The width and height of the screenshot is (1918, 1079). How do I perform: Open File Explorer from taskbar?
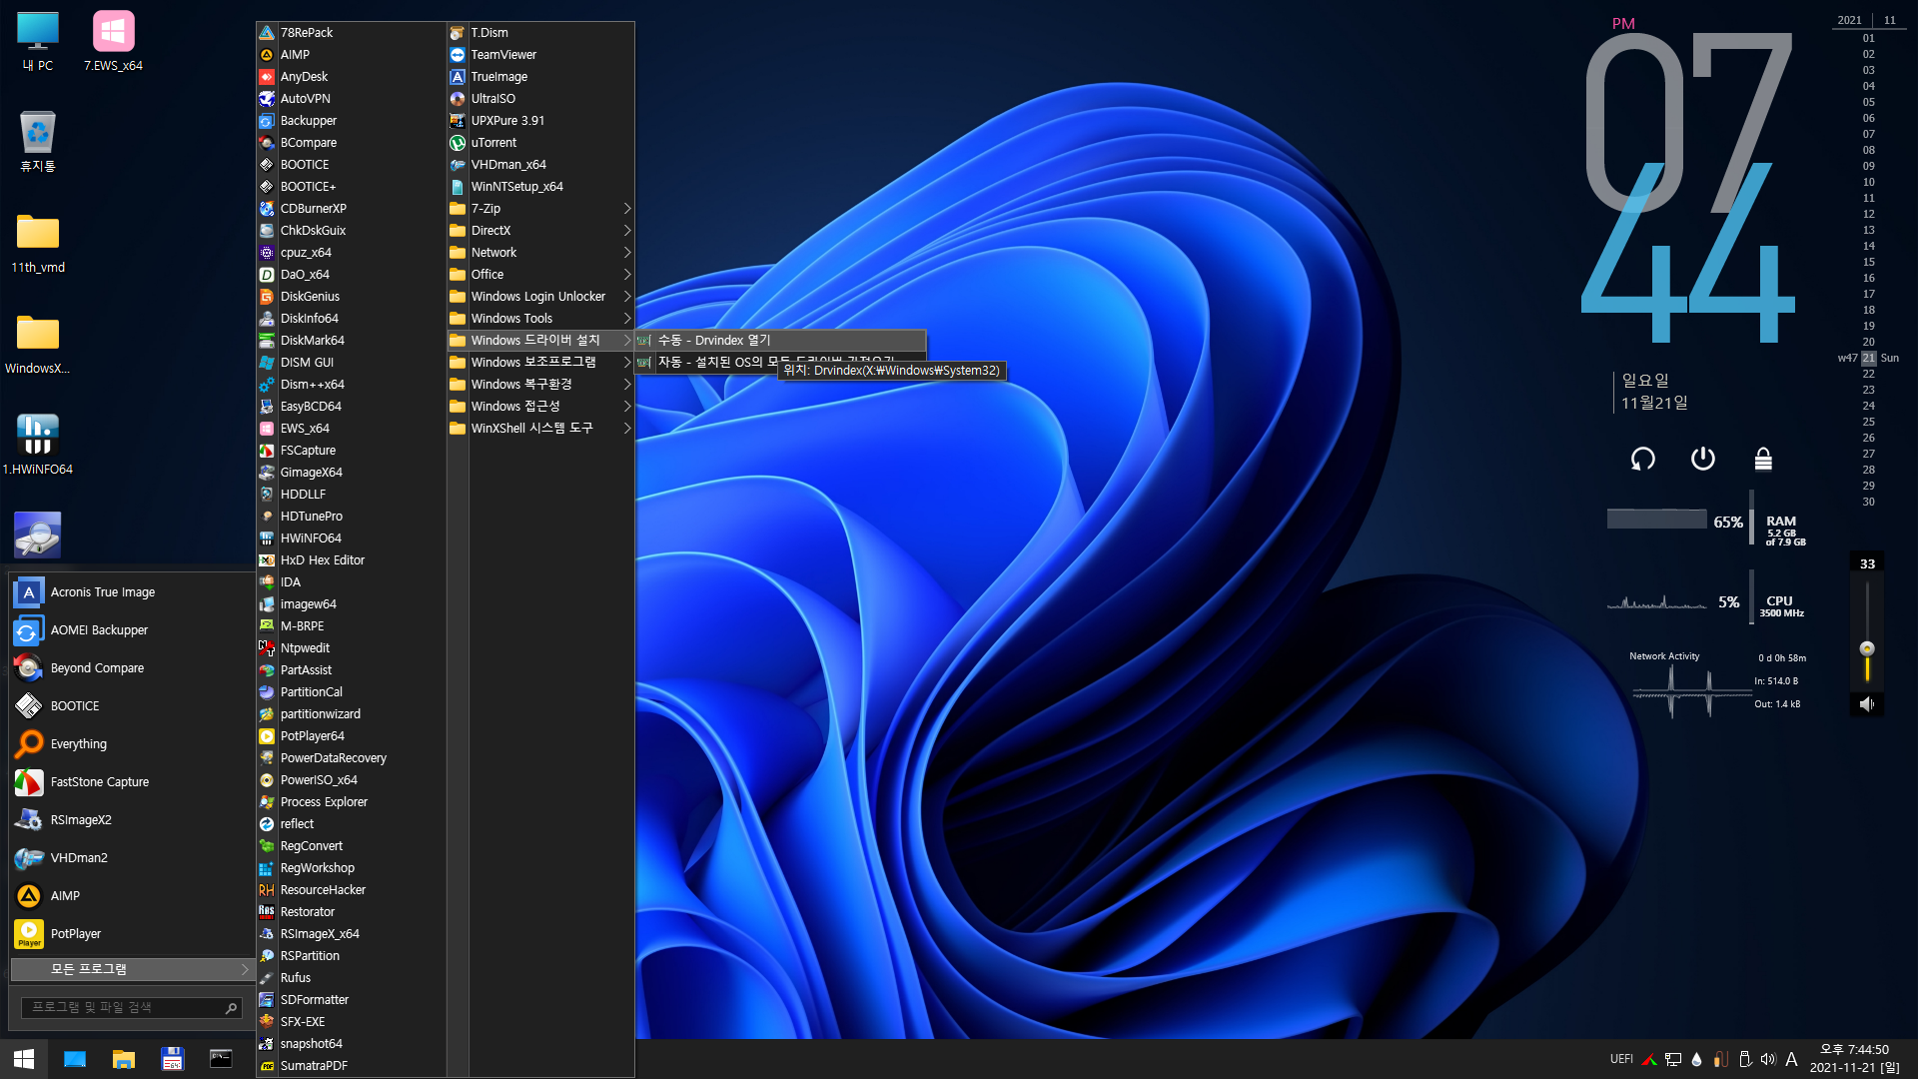click(x=124, y=1059)
